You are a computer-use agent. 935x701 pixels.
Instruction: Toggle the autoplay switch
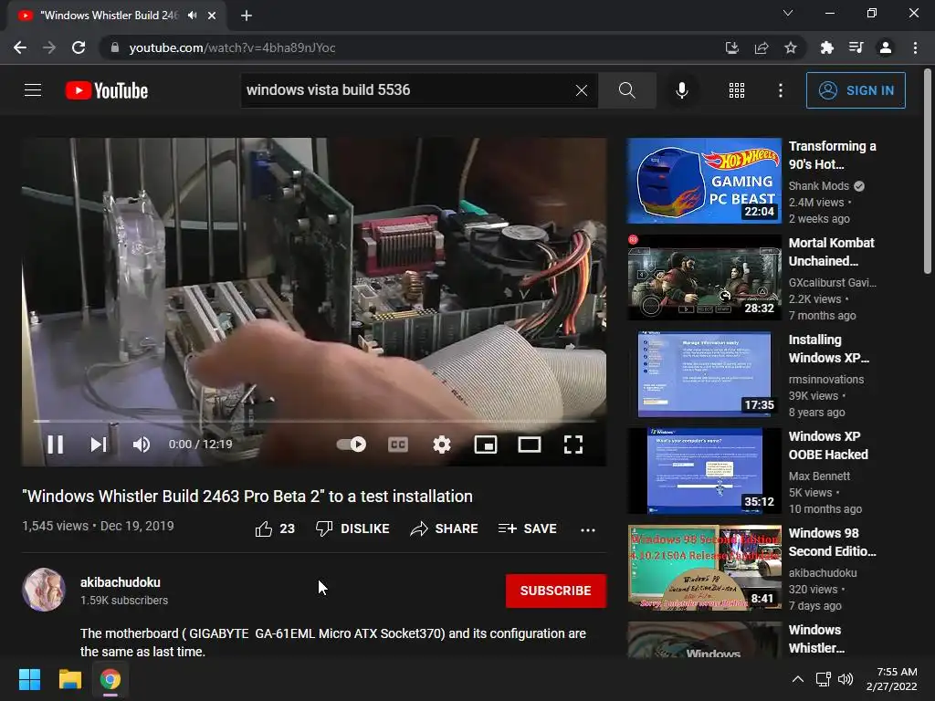click(352, 445)
